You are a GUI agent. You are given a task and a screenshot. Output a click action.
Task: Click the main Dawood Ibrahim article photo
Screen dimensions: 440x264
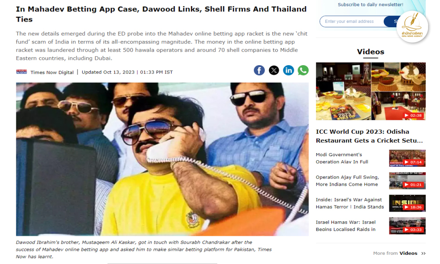(x=162, y=159)
